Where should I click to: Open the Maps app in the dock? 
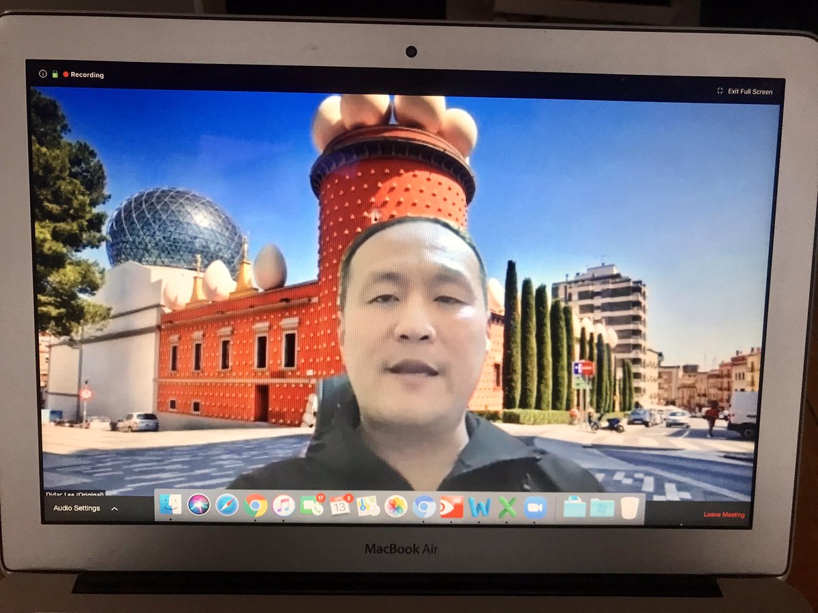tap(367, 506)
